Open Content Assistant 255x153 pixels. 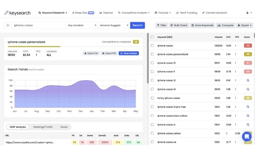point(215,13)
